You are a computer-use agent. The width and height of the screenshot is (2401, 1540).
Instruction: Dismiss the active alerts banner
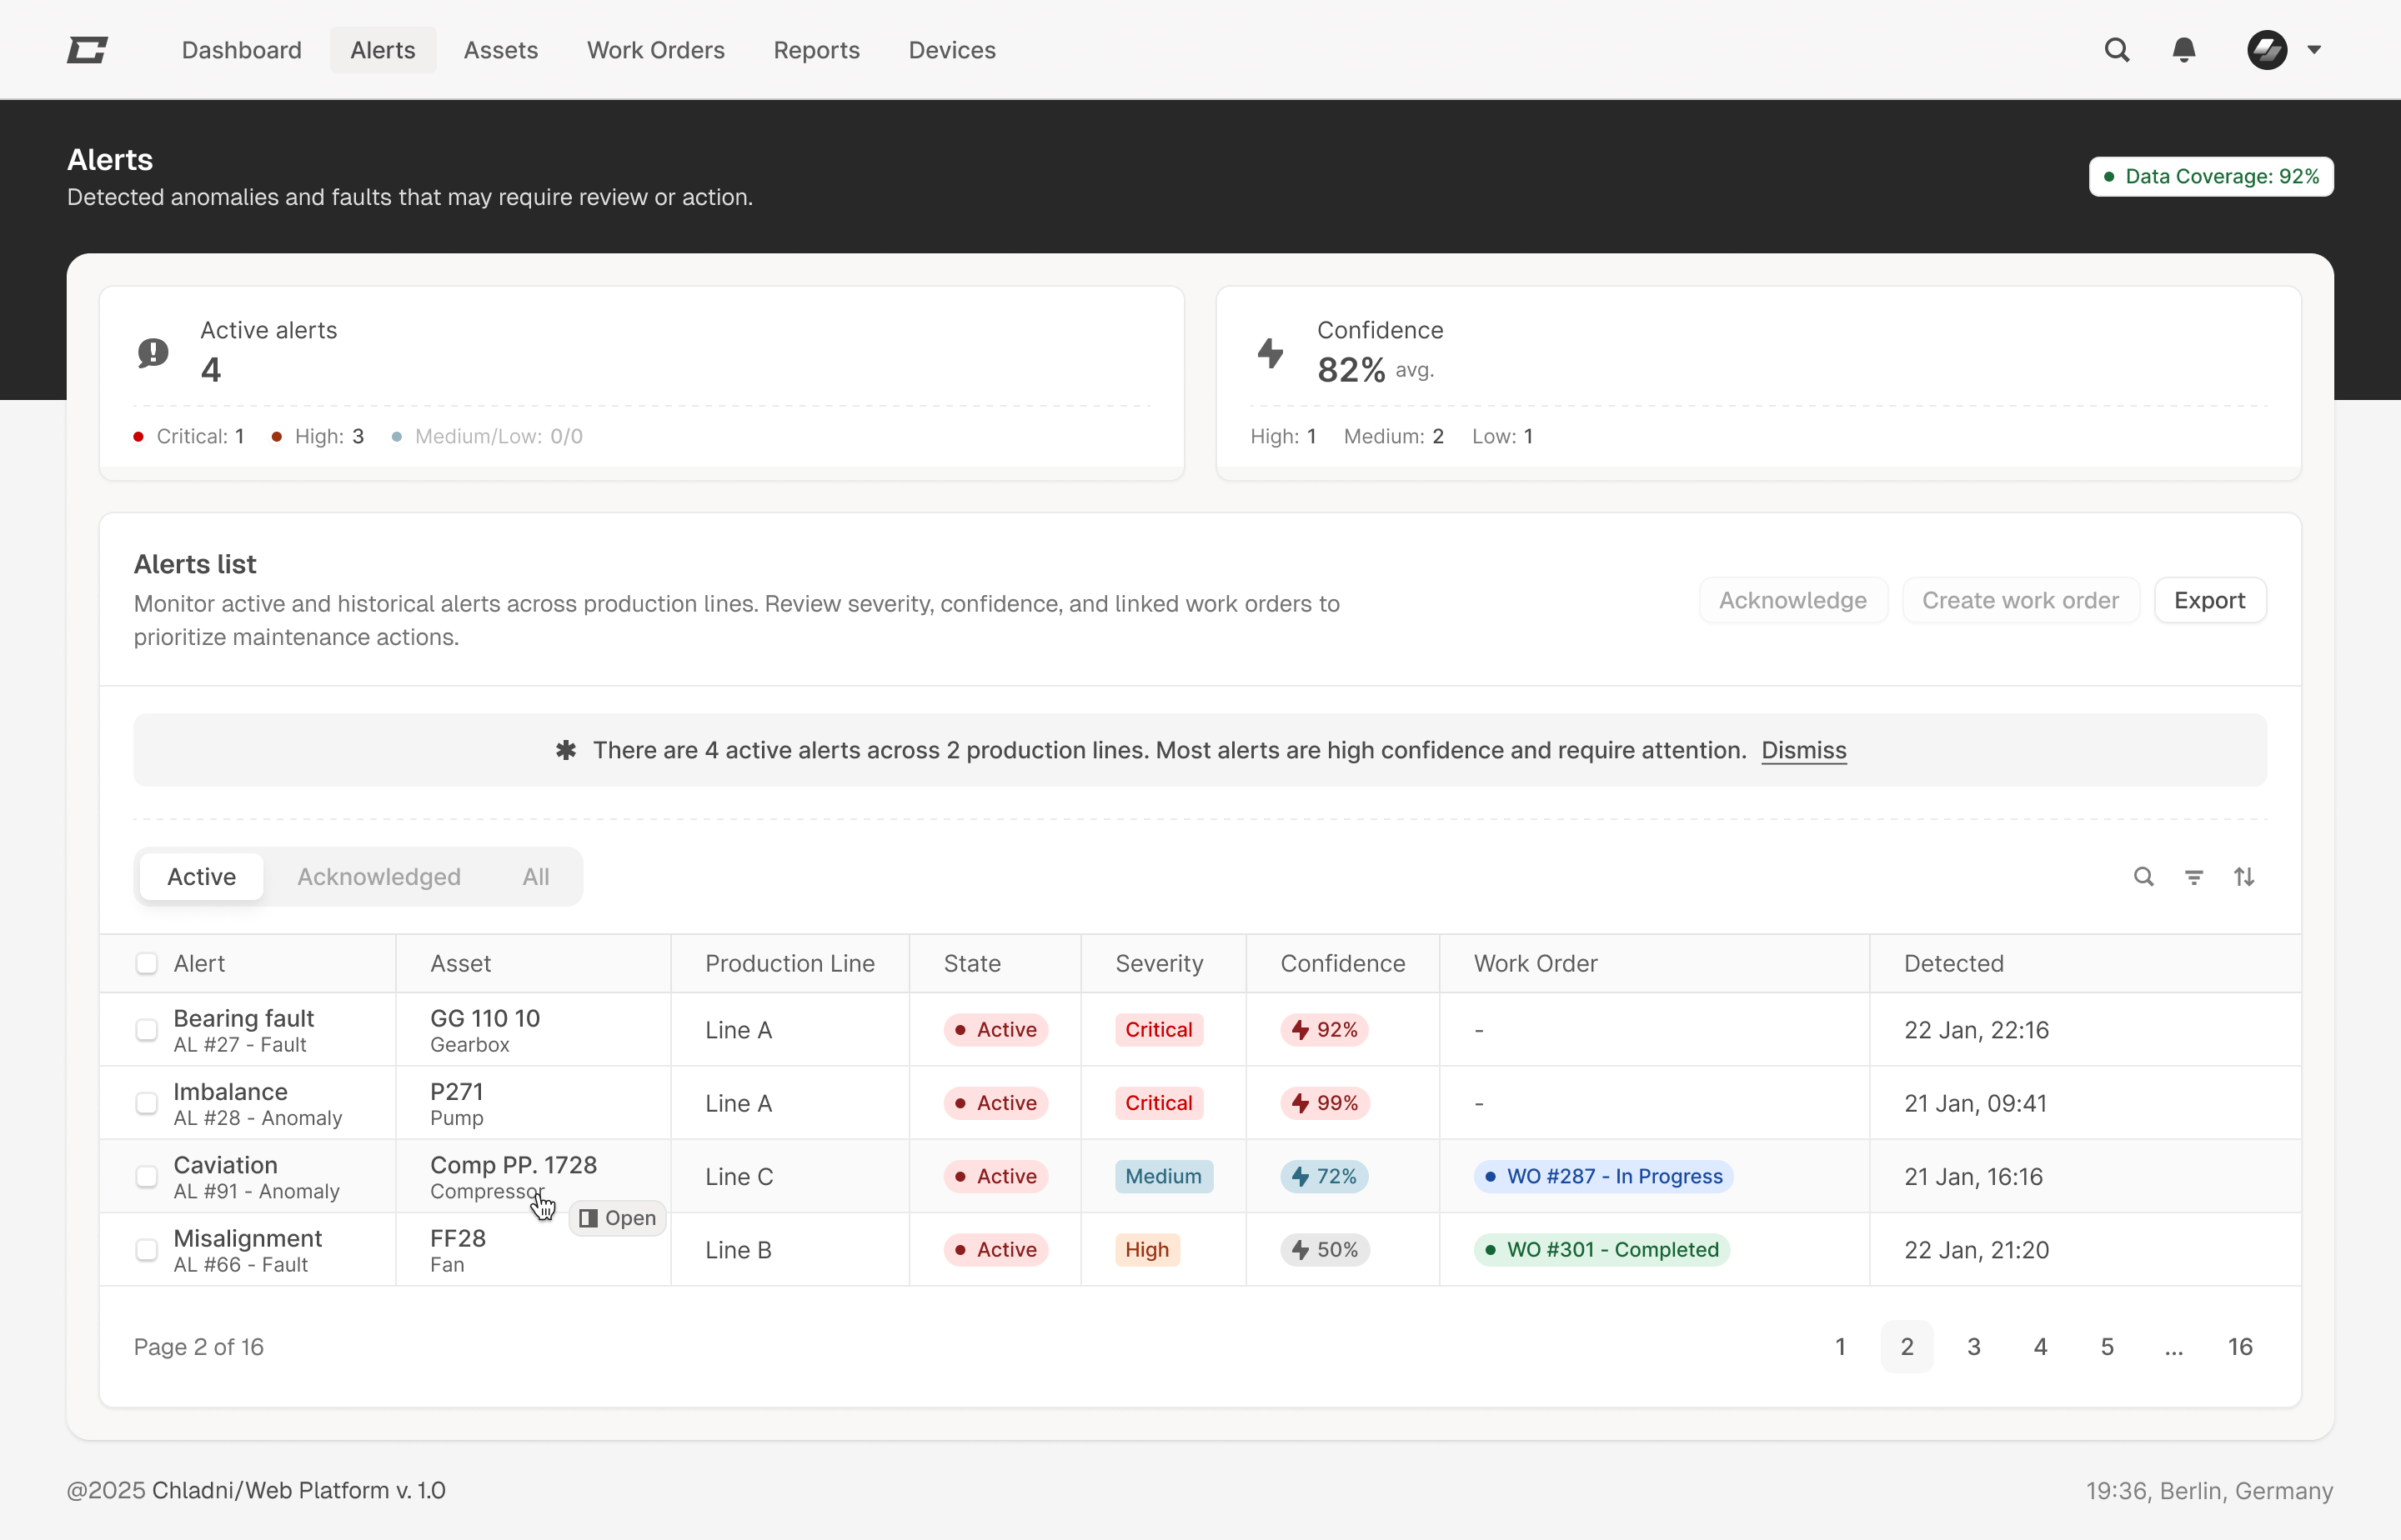coord(1802,750)
